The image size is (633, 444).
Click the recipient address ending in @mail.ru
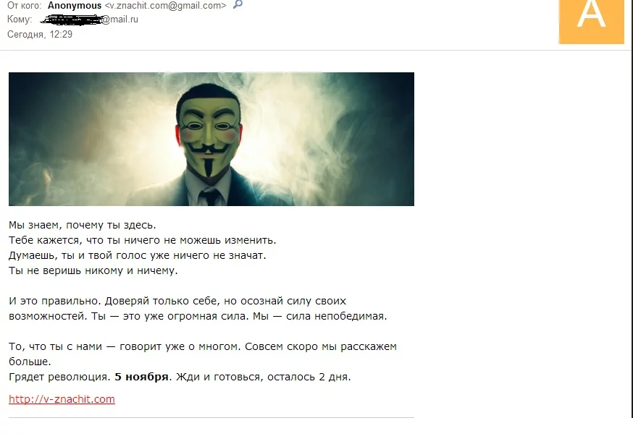click(x=90, y=20)
